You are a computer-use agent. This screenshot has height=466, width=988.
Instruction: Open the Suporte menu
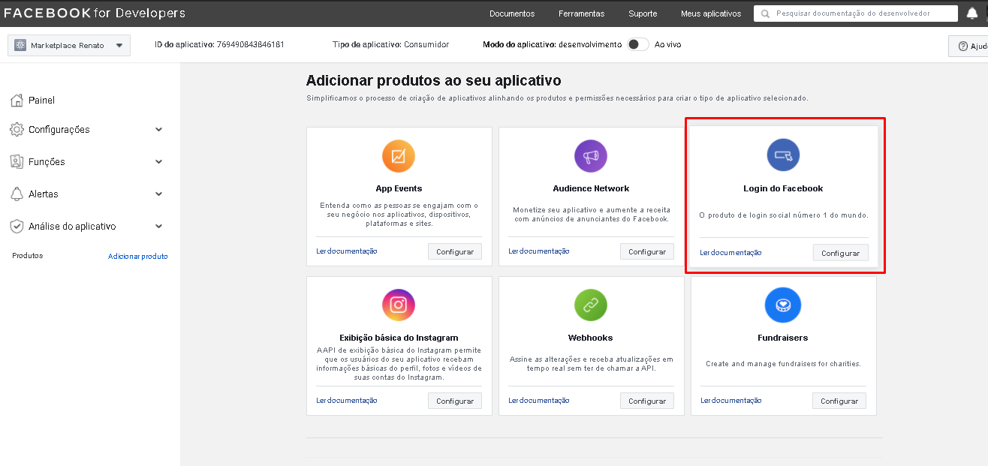pyautogui.click(x=643, y=14)
